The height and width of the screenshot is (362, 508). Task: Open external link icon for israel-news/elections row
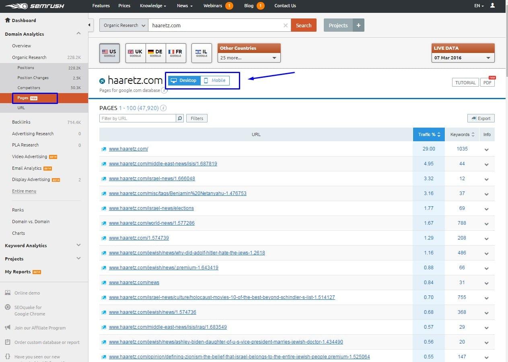pyautogui.click(x=104, y=208)
